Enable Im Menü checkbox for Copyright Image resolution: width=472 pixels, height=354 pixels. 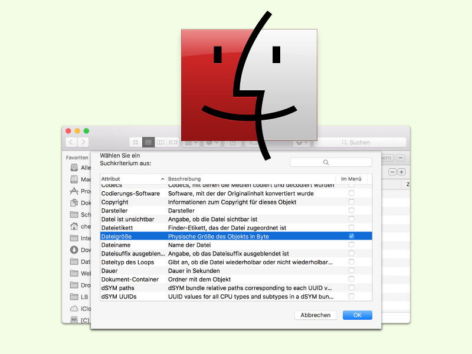tap(351, 202)
